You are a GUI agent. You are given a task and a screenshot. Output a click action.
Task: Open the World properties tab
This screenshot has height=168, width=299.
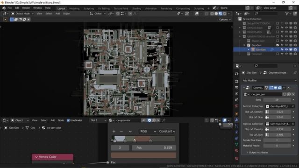click(x=237, y=106)
